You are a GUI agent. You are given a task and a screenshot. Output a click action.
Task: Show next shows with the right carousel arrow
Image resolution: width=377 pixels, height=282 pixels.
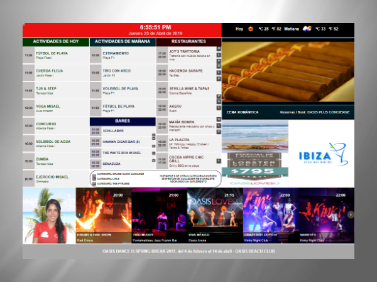click(x=351, y=214)
